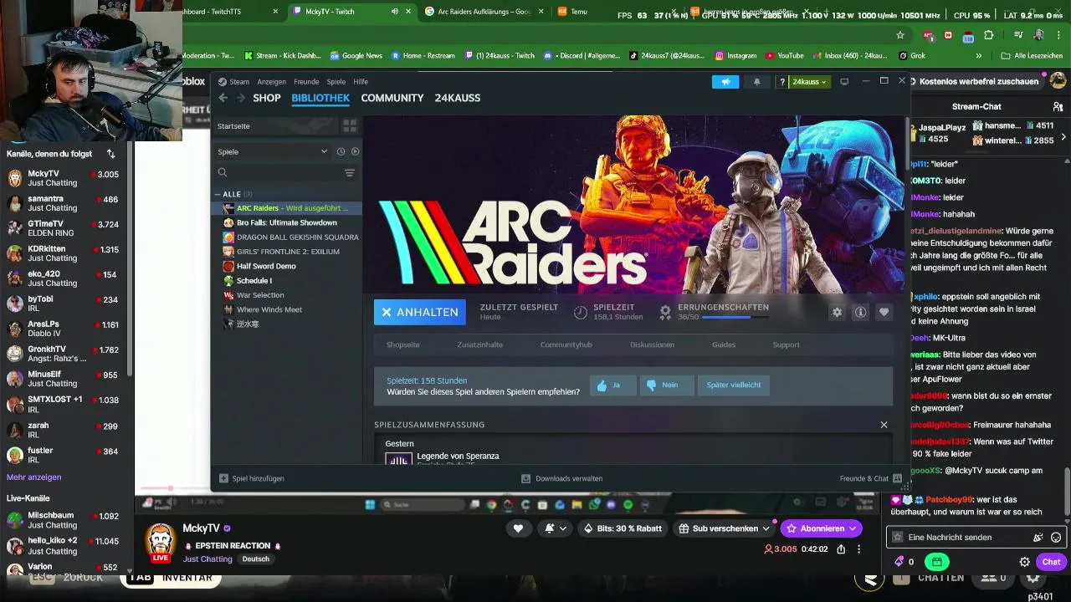The height and width of the screenshot is (602, 1071).
Task: Open notification bell dropdown under stream
Action: [556, 528]
